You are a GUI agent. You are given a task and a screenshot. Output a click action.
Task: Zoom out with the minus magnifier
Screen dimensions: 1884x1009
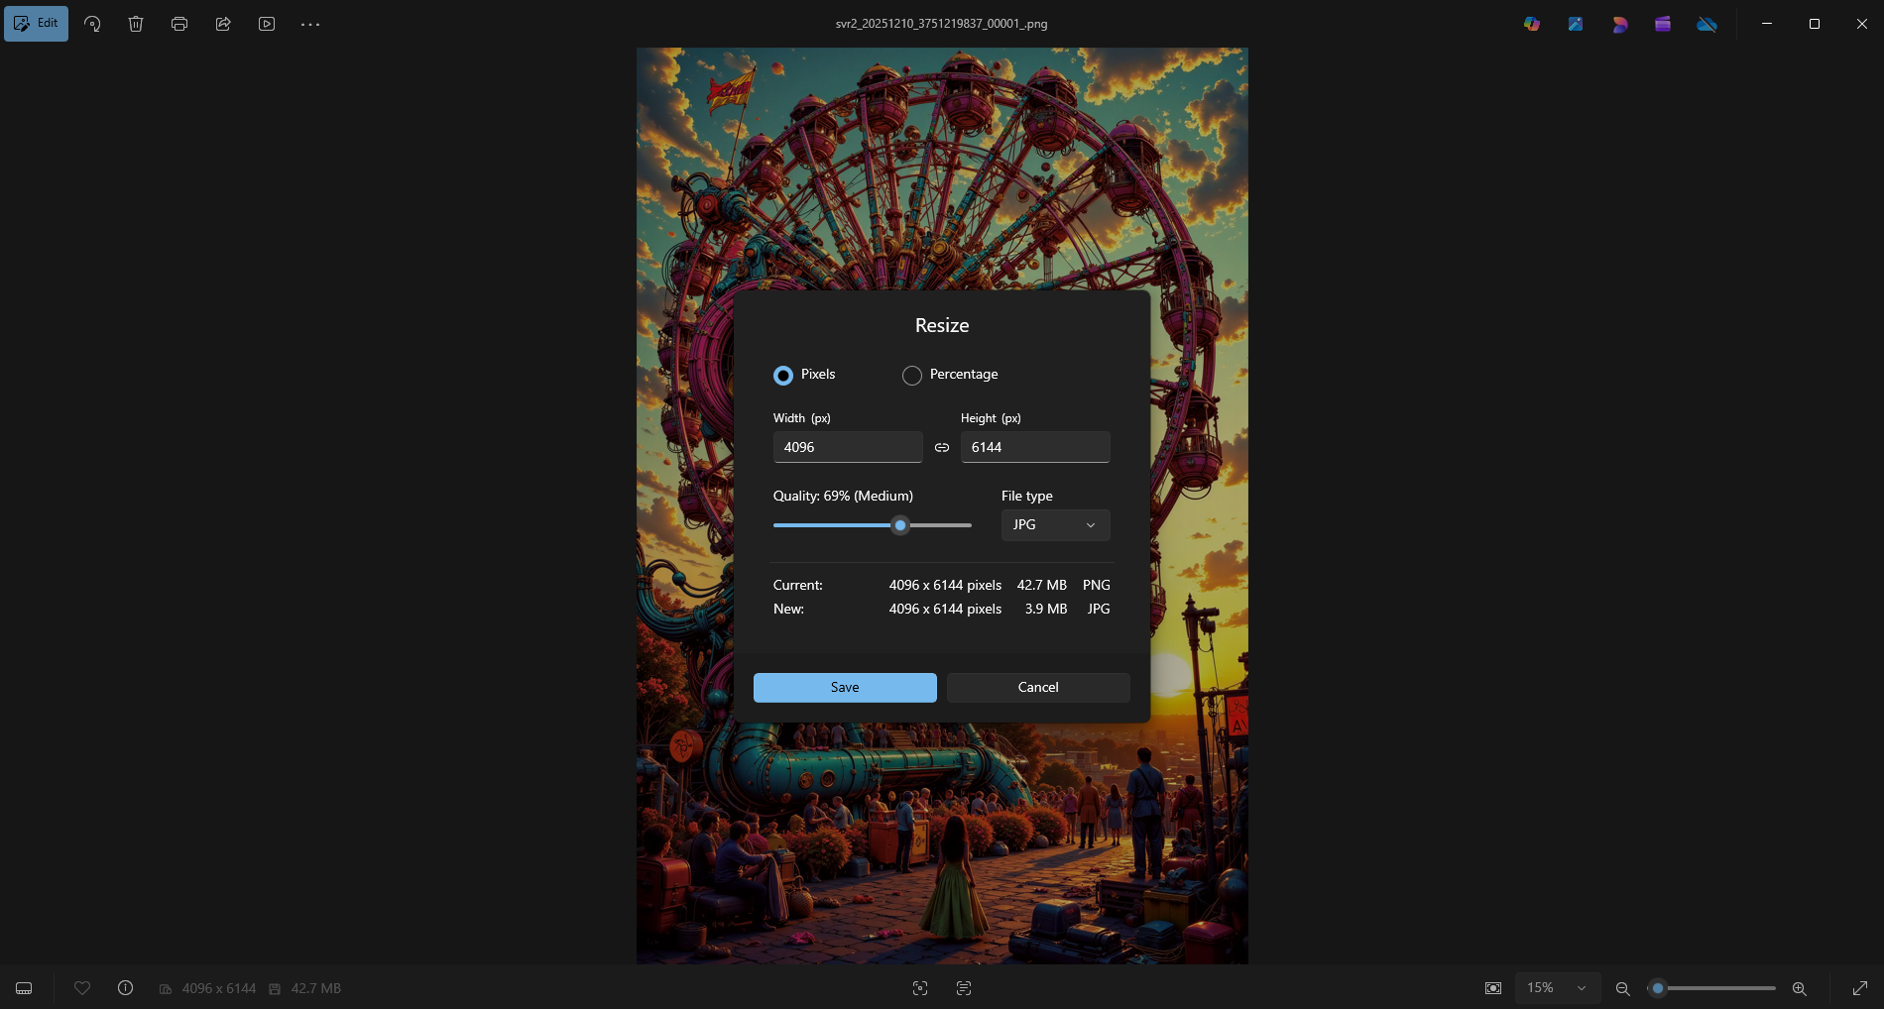click(1623, 988)
